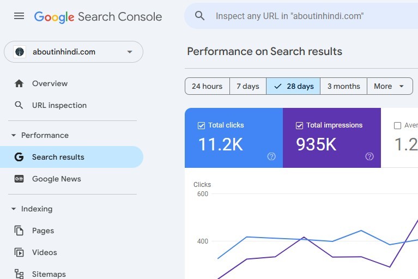The image size is (418, 279).
Task: Collapse the Performance section
Action: 14,135
